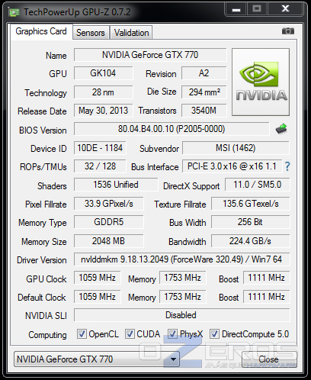Image resolution: width=311 pixels, height=380 pixels.
Task: Click the Memory Type field GDDR5
Action: point(109,222)
